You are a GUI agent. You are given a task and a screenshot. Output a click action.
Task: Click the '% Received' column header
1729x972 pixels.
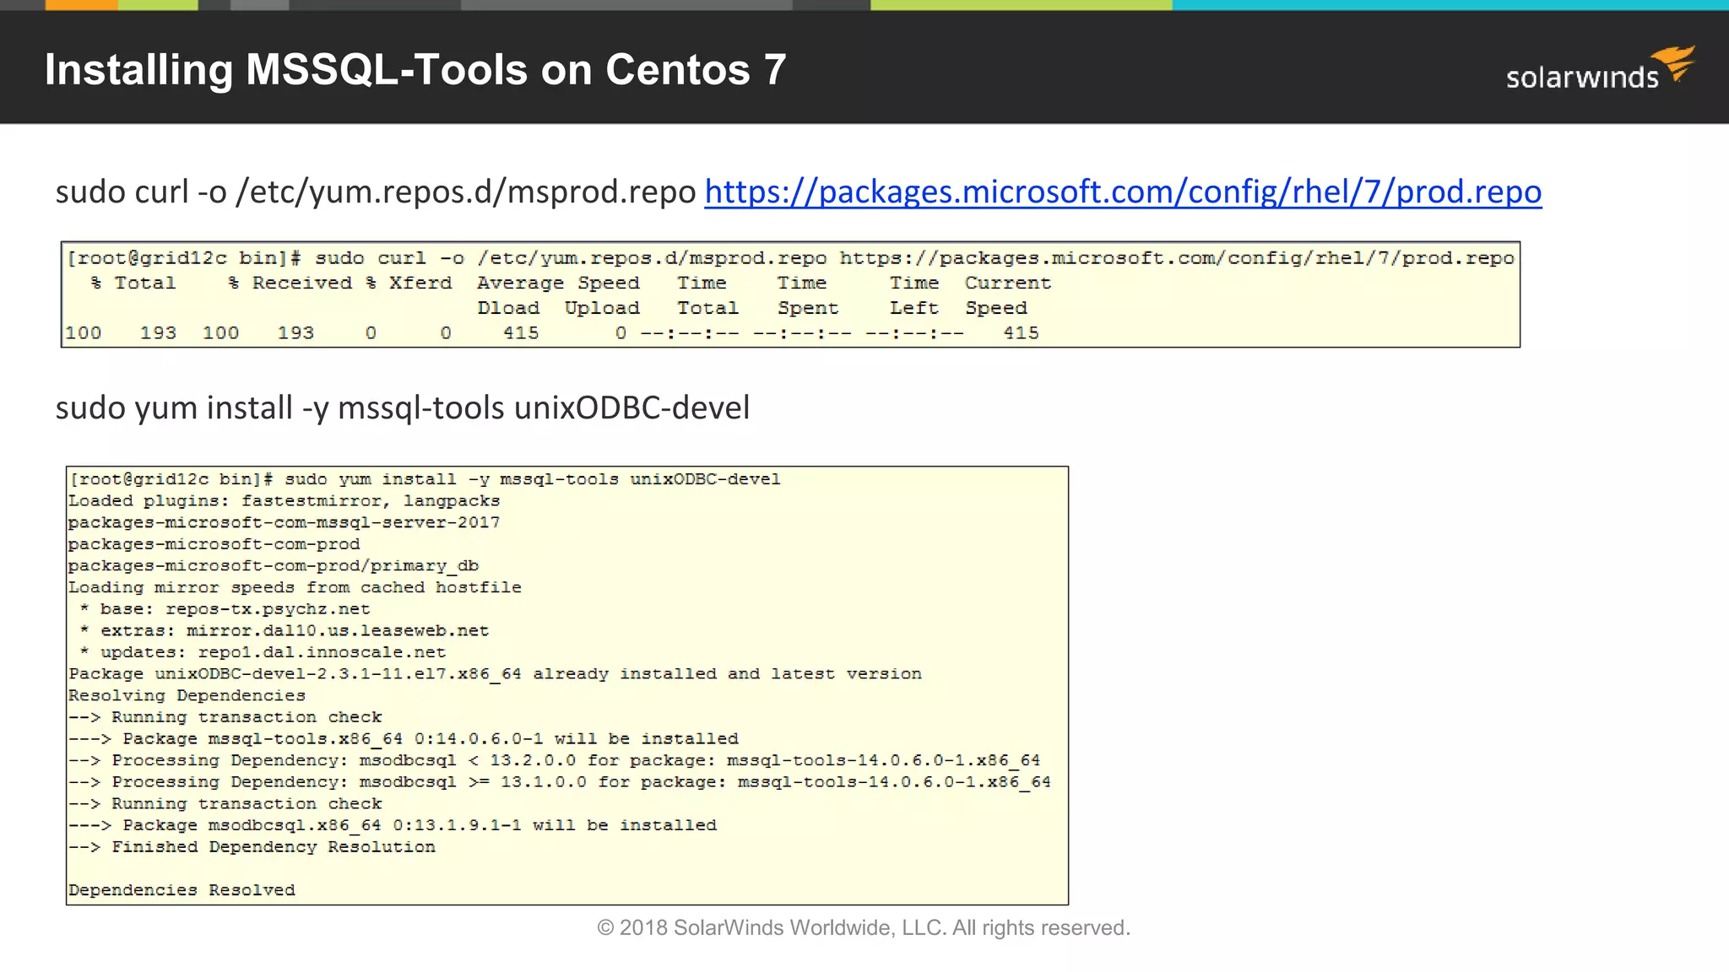pos(290,283)
